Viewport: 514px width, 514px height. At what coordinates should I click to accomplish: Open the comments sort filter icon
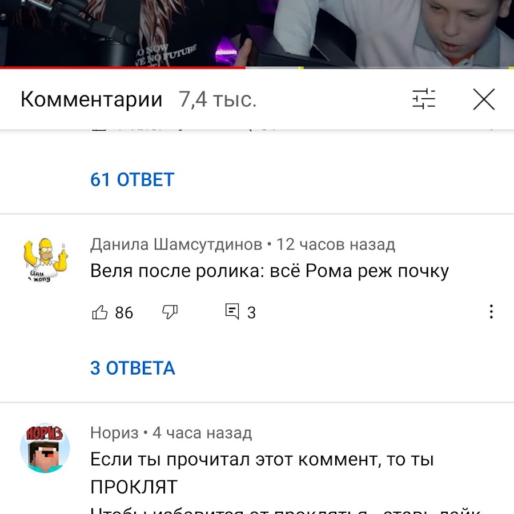424,99
